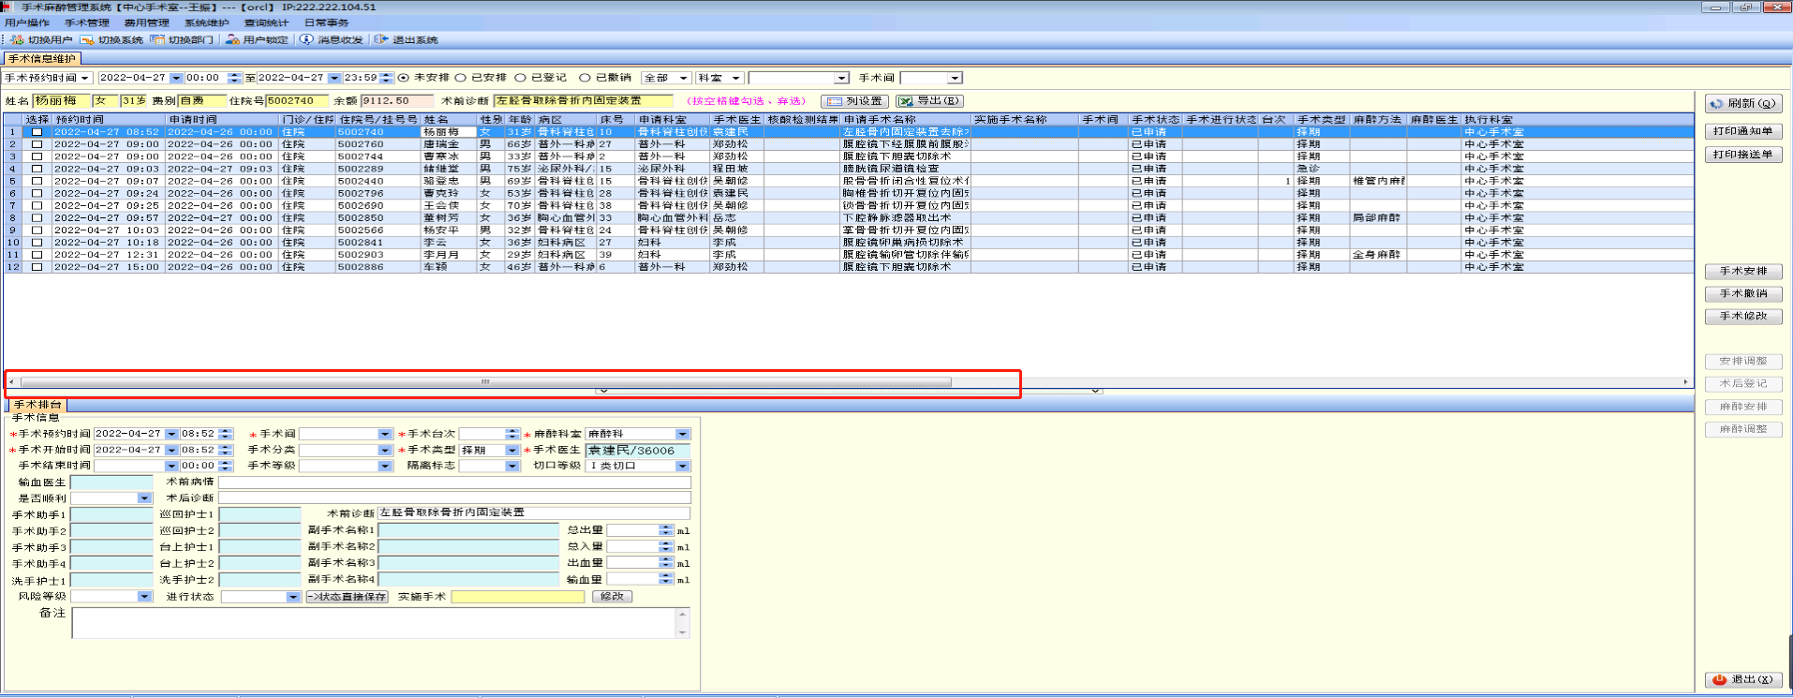Screen dimensions: 1793x698
Task: Expand the 手术类型 dropdown showing 择期
Action: coord(512,450)
